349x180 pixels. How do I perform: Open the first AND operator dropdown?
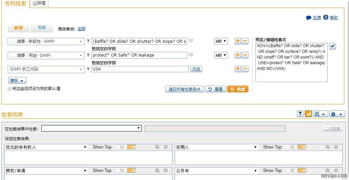pos(221,41)
